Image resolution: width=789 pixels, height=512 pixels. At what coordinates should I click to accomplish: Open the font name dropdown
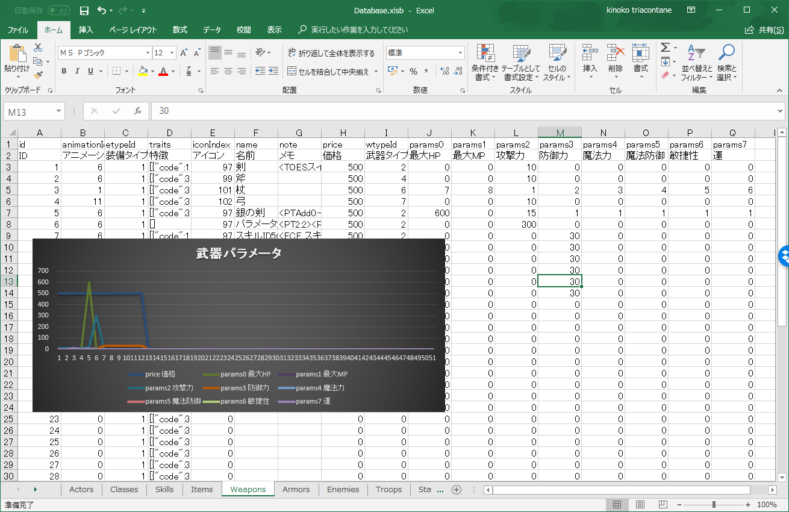[148, 53]
